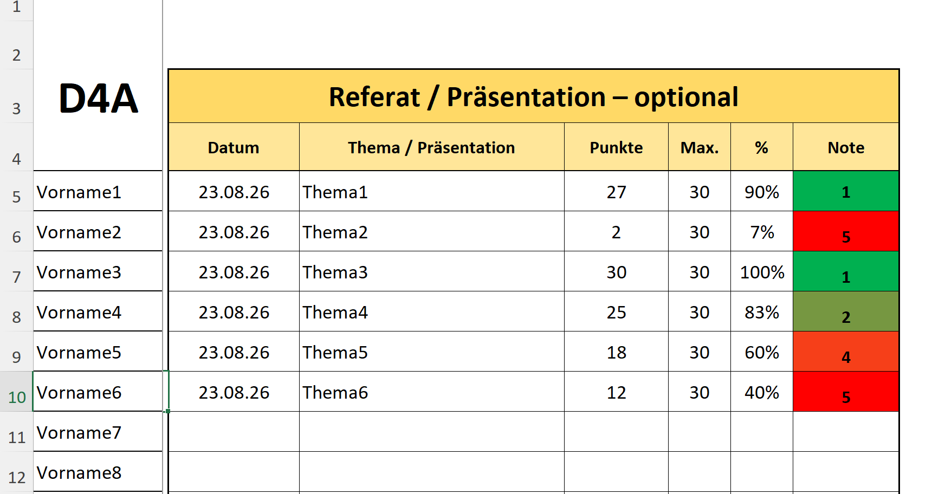
Task: Select the Thema3 topic cell
Action: 431,271
